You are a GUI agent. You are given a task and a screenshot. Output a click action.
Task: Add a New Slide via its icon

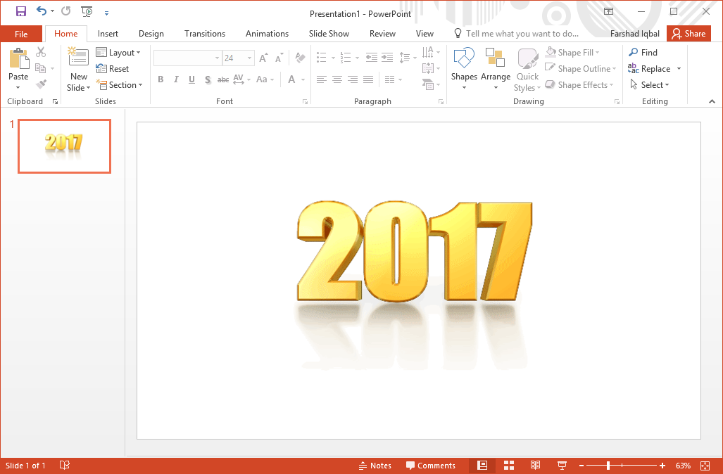coord(78,58)
